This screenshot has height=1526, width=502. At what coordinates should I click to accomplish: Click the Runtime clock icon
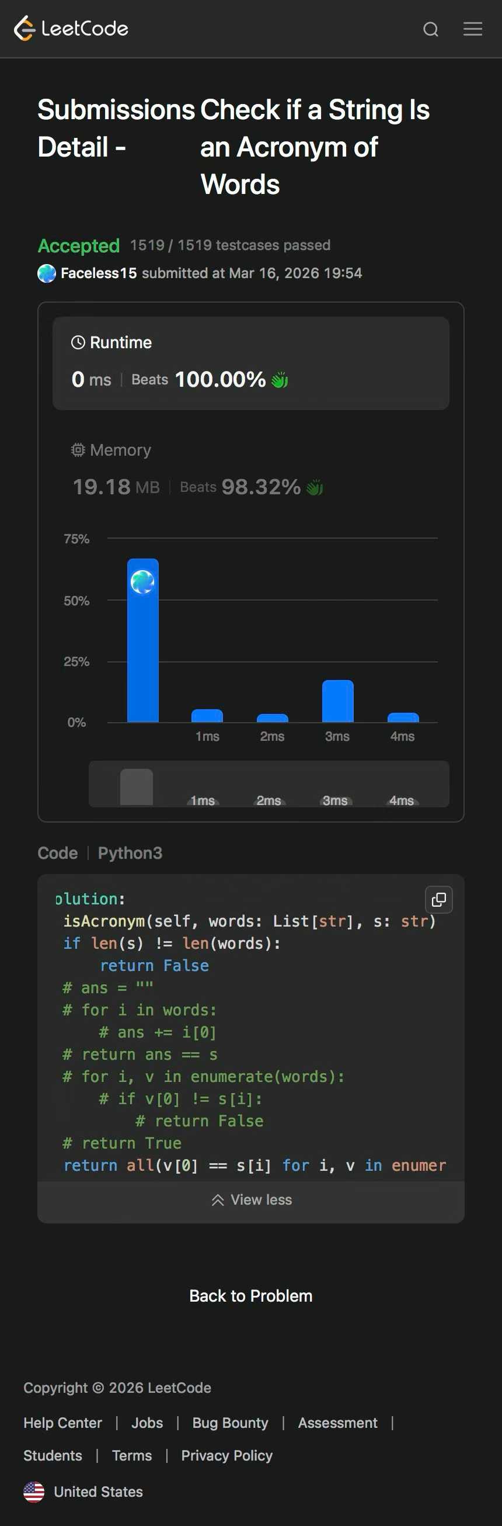[x=78, y=342]
